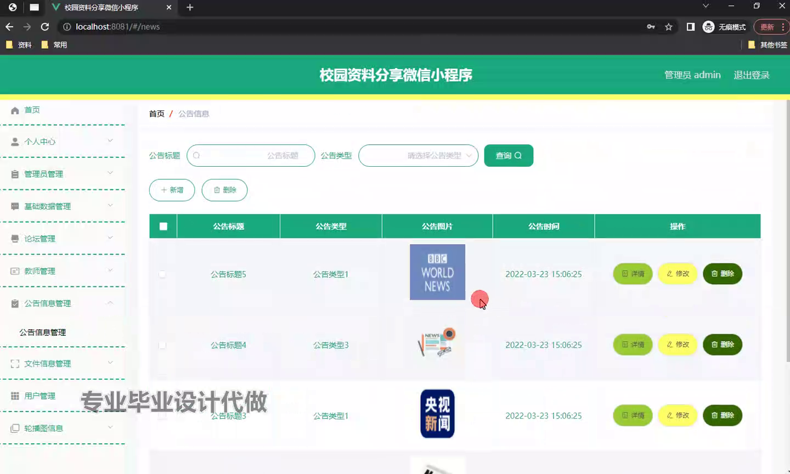The image size is (790, 474).
Task: Click 修改 for 公告标题5
Action: pos(678,274)
